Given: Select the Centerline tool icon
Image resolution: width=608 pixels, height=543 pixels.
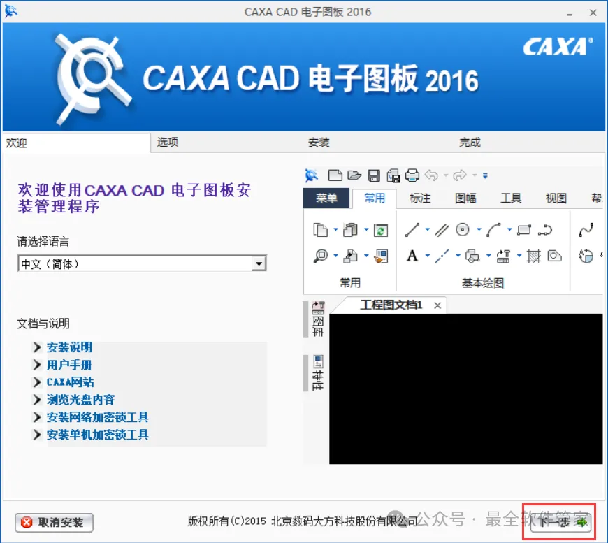Looking at the screenshot, I should [442, 256].
